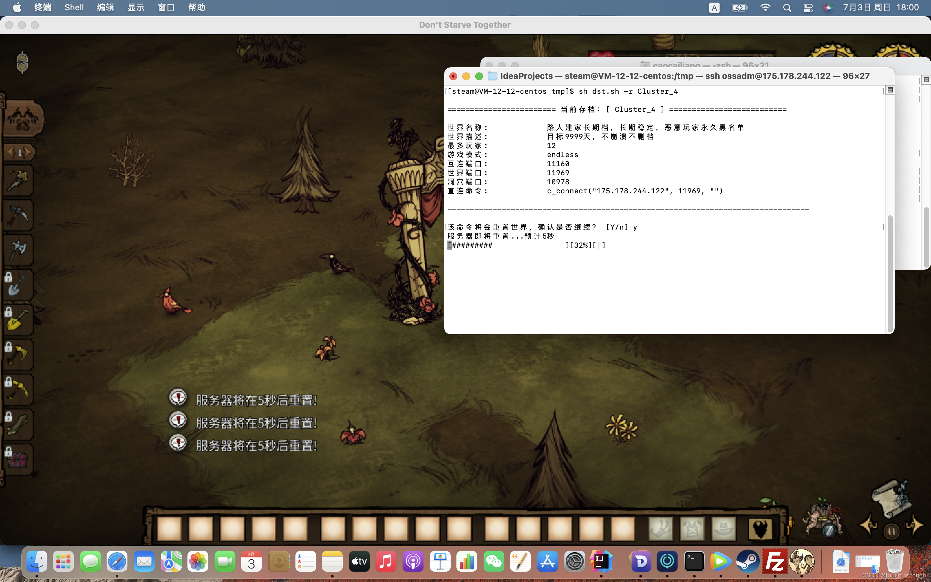Select the pickaxe crafting recipe
The width and height of the screenshot is (931, 582).
tap(18, 215)
